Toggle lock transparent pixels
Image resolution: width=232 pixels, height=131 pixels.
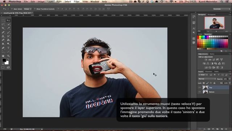[204, 83]
